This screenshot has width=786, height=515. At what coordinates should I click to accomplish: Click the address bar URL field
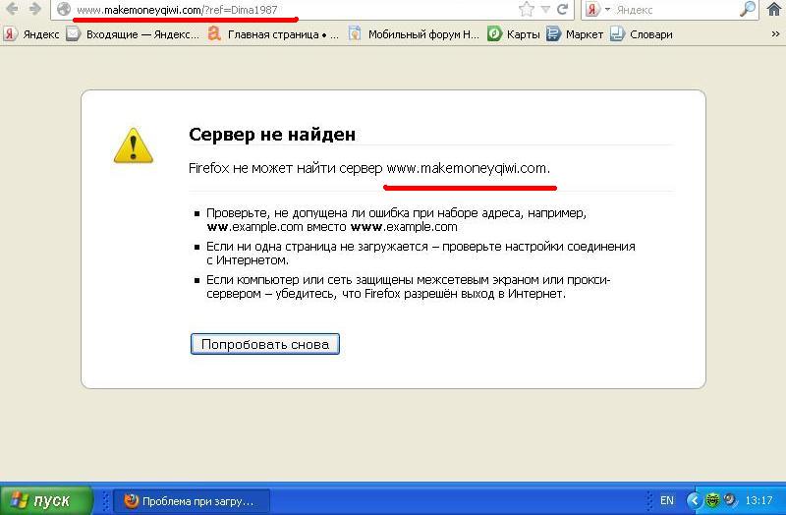[x=295, y=10]
